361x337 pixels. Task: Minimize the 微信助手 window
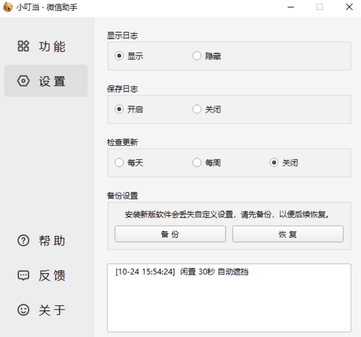click(x=290, y=7)
